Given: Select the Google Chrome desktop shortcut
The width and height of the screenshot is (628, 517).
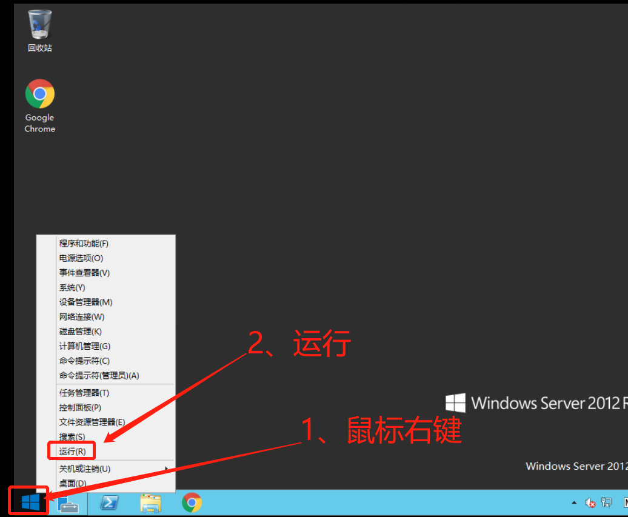Looking at the screenshot, I should 39,106.
